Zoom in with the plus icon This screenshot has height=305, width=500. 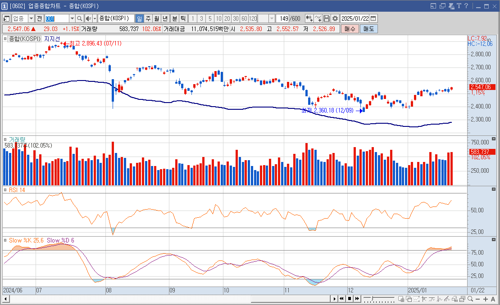(485, 299)
